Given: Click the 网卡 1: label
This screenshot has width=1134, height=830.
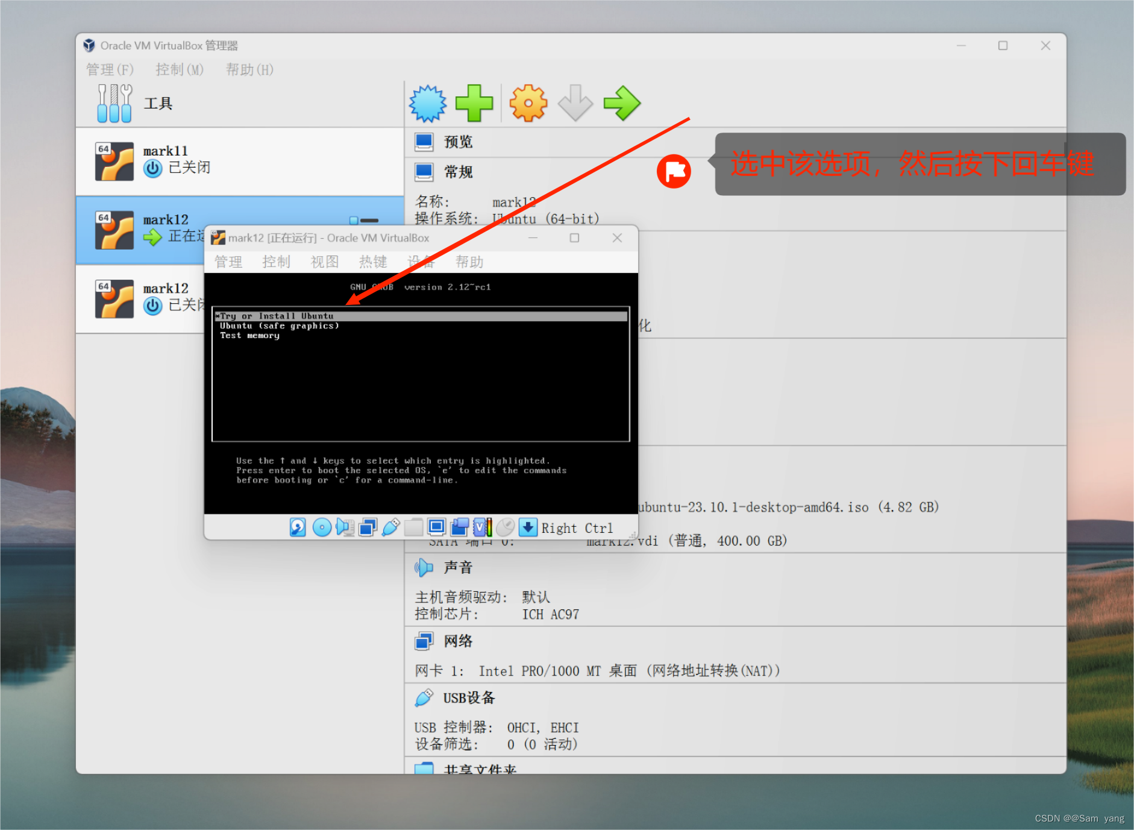Looking at the screenshot, I should point(439,671).
